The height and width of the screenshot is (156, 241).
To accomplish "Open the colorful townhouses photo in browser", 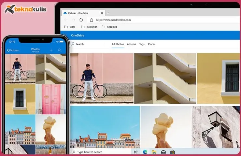I will point(105,127).
